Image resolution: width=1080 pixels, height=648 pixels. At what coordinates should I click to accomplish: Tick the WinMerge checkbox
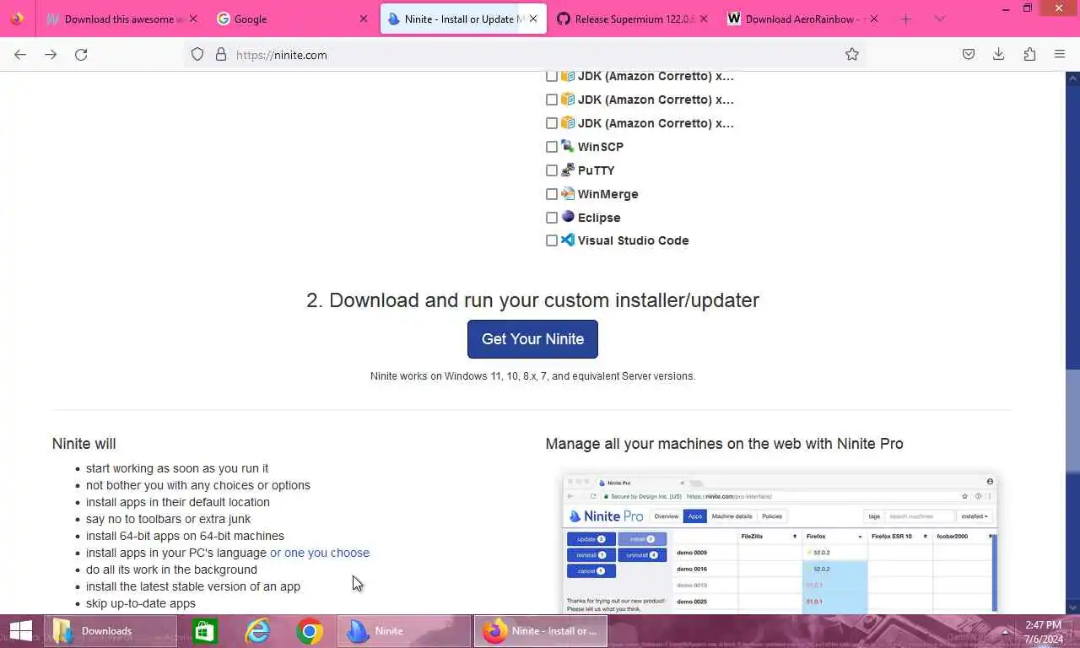click(x=552, y=194)
